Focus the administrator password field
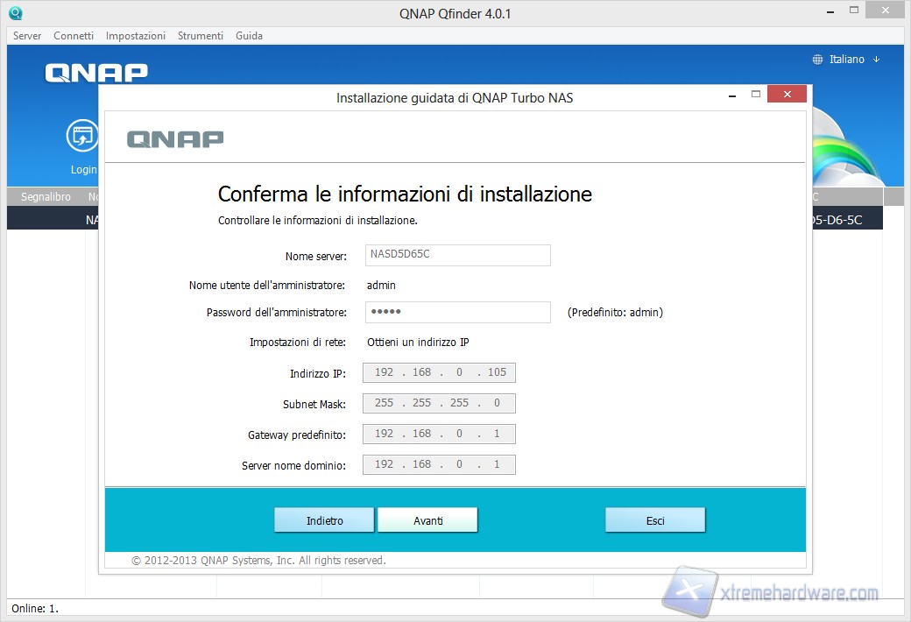 (x=457, y=313)
